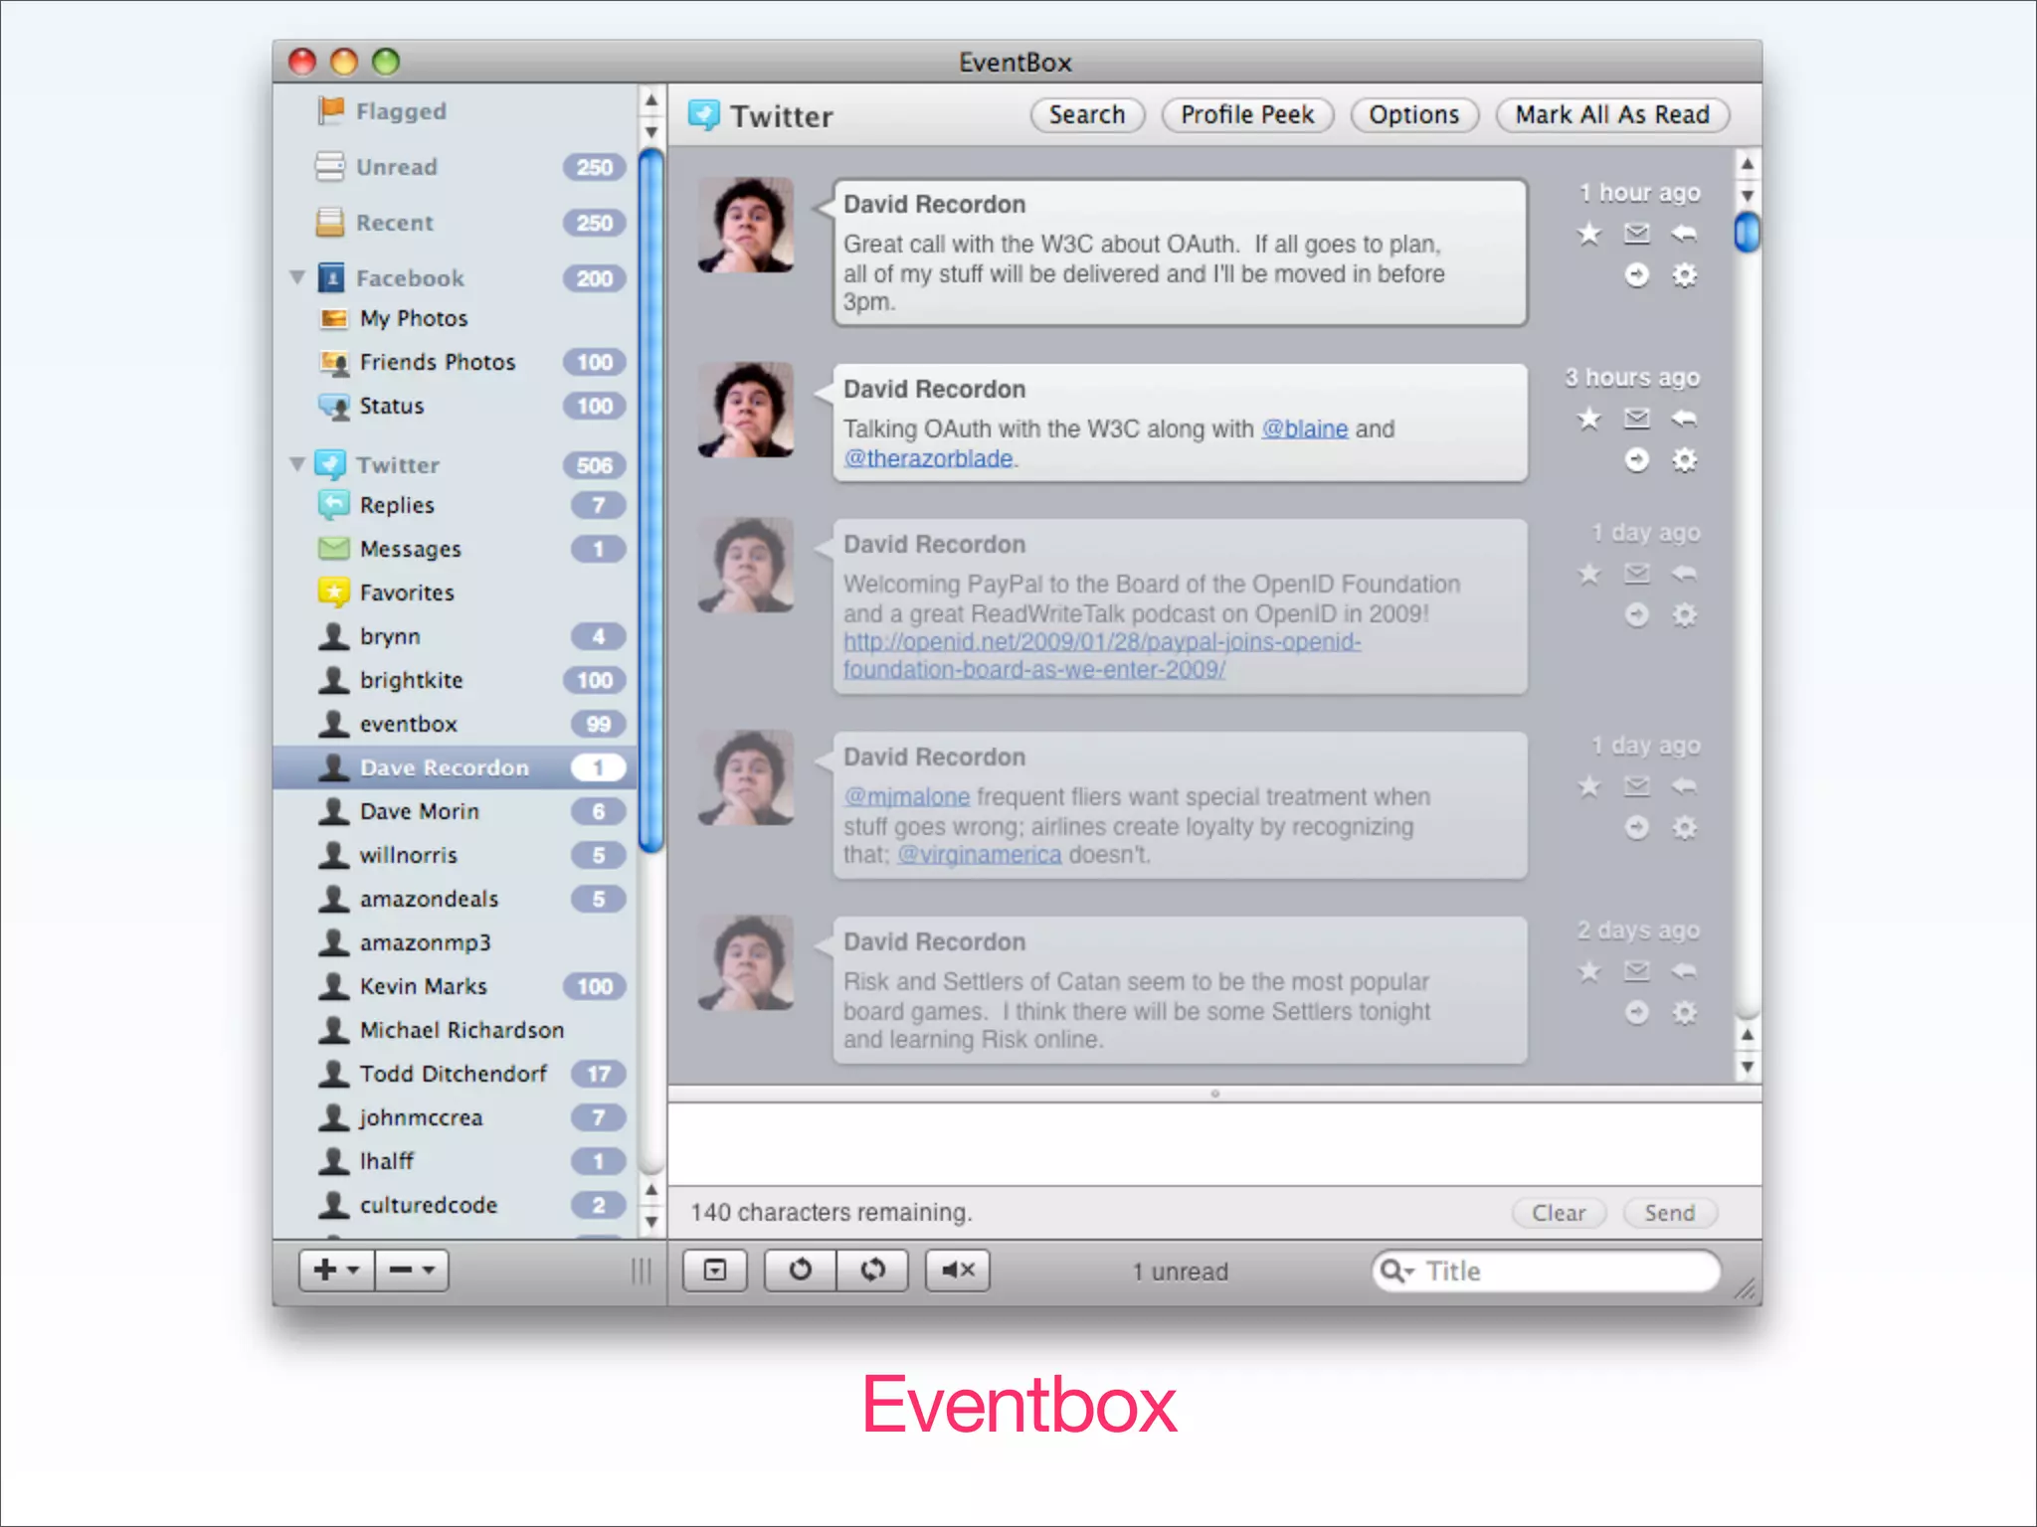Click the sync all icon in the bottom toolbar

pos(872,1270)
